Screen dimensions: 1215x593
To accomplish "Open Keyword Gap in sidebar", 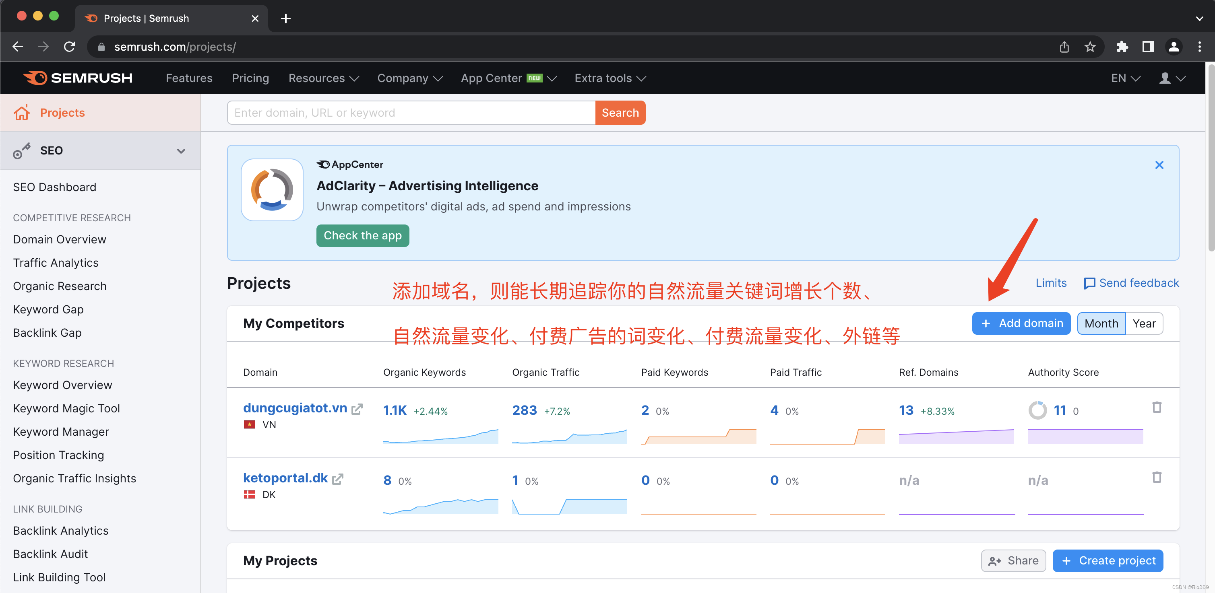I will [x=48, y=309].
